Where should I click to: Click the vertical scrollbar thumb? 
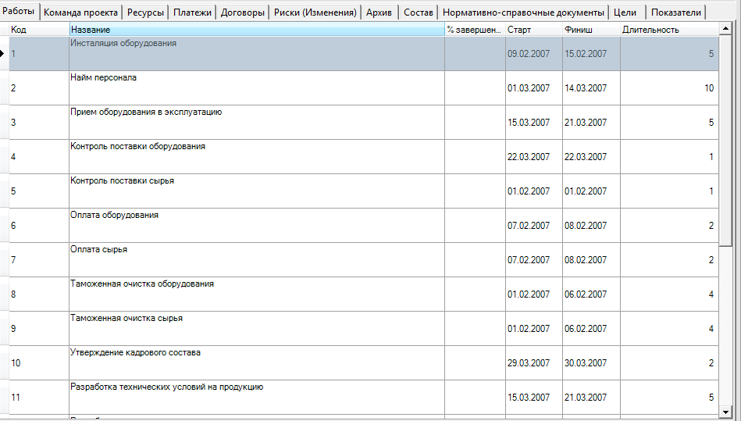click(725, 141)
